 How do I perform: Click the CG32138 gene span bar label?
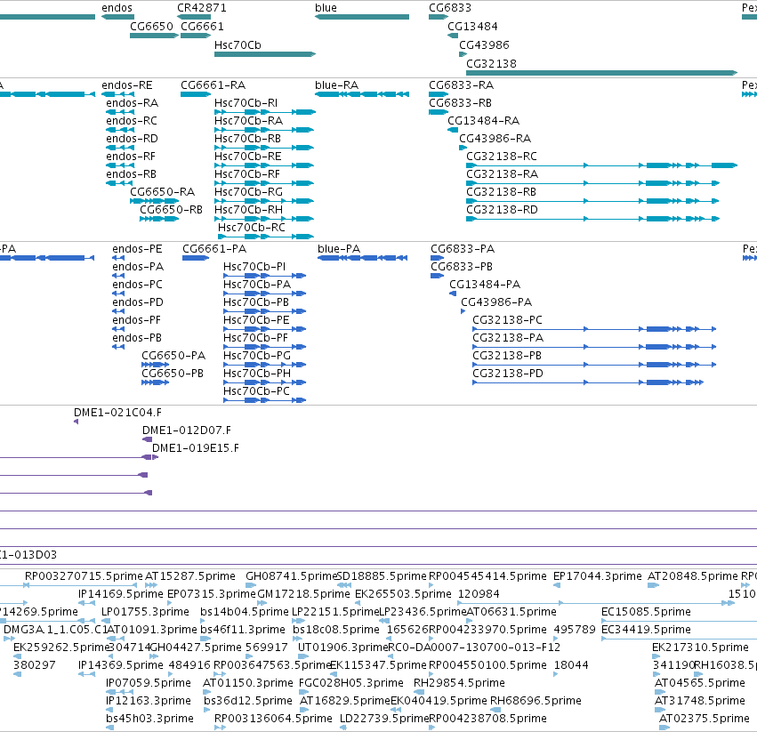pyautogui.click(x=491, y=64)
